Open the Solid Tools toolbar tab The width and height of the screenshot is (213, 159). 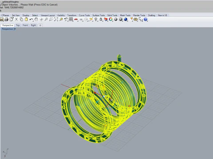click(112, 15)
